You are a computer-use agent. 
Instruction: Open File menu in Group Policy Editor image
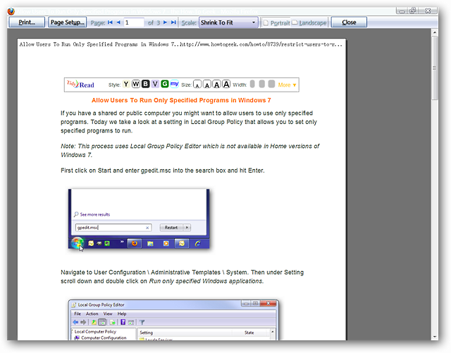[x=78, y=314]
